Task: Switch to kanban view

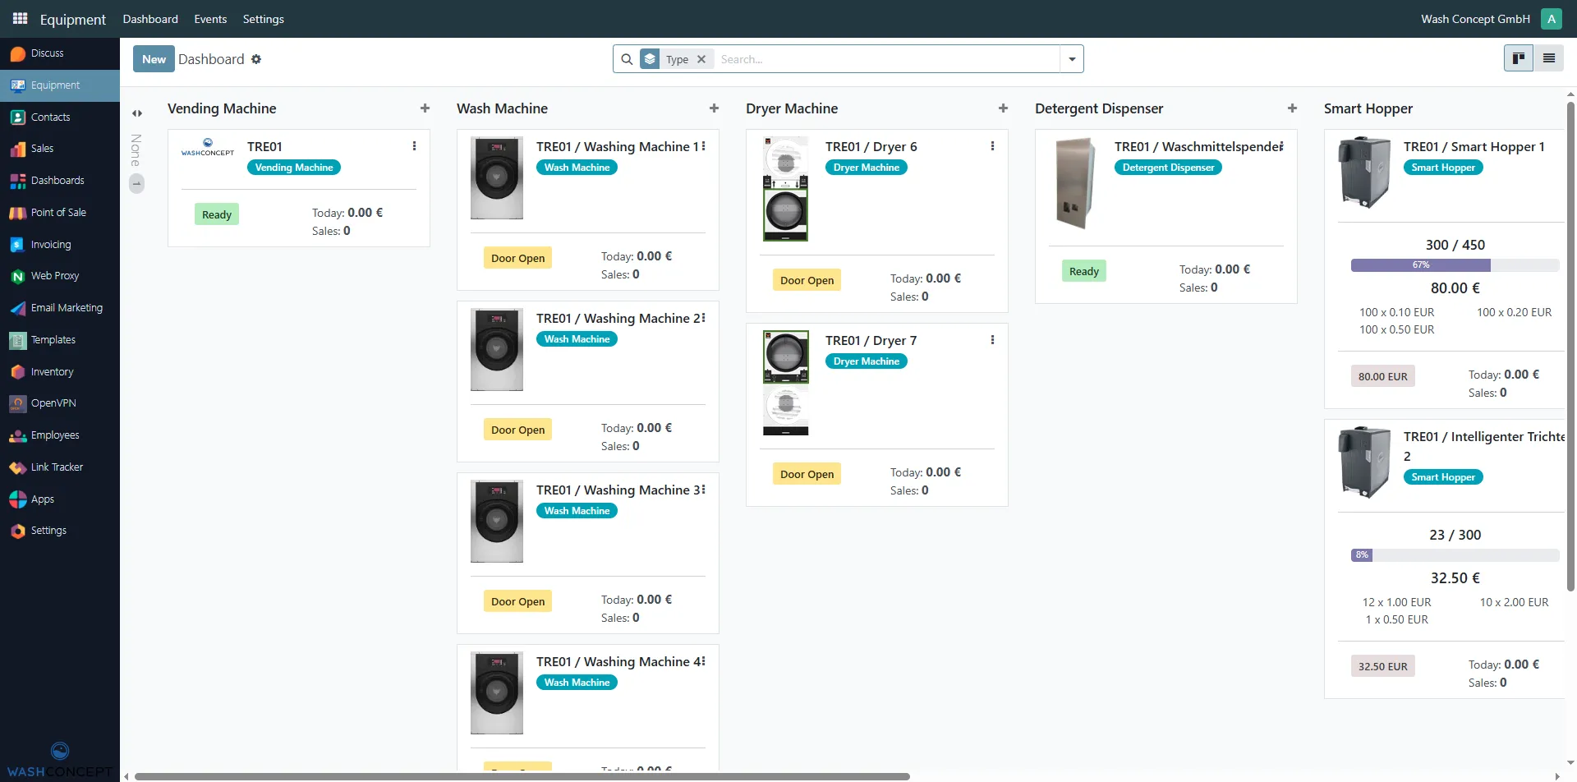Action: (1518, 57)
